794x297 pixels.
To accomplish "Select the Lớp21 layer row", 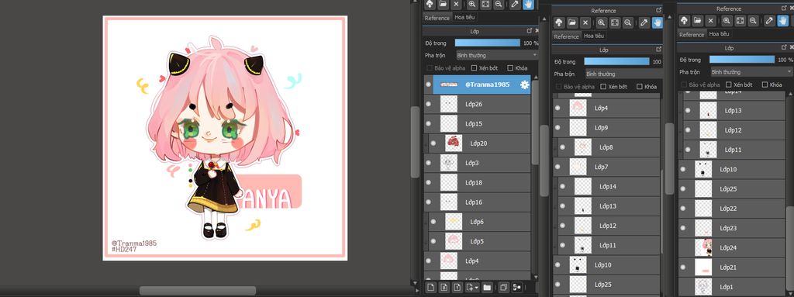I will click(x=731, y=267).
